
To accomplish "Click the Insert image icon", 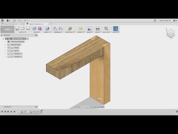I will click(89, 29).
